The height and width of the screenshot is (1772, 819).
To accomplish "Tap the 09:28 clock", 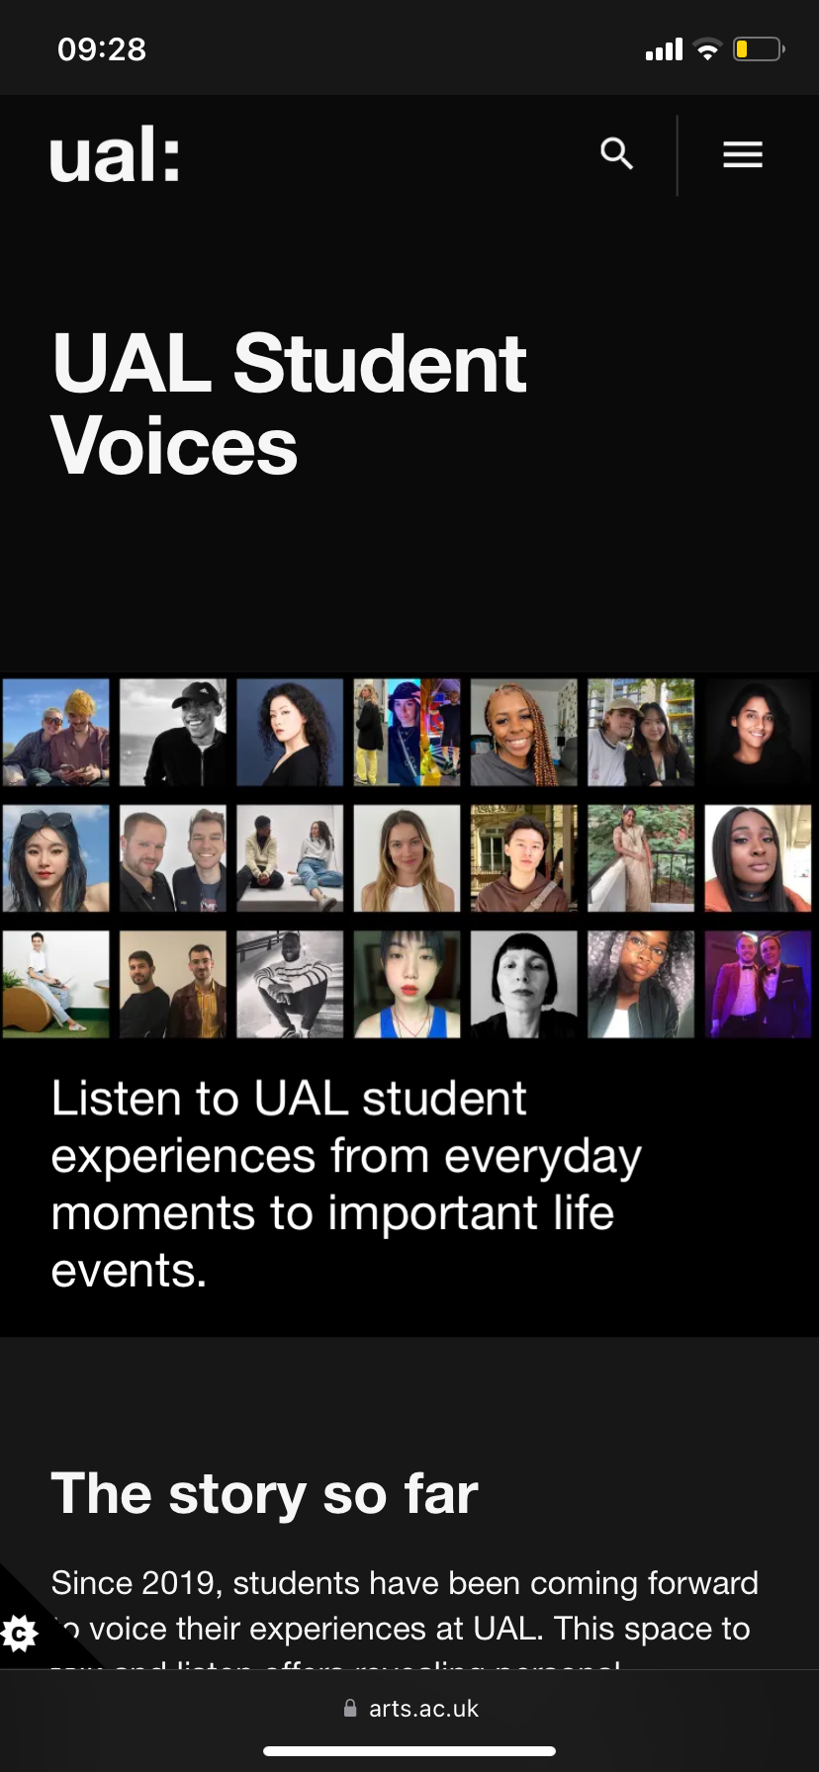I will pyautogui.click(x=102, y=49).
